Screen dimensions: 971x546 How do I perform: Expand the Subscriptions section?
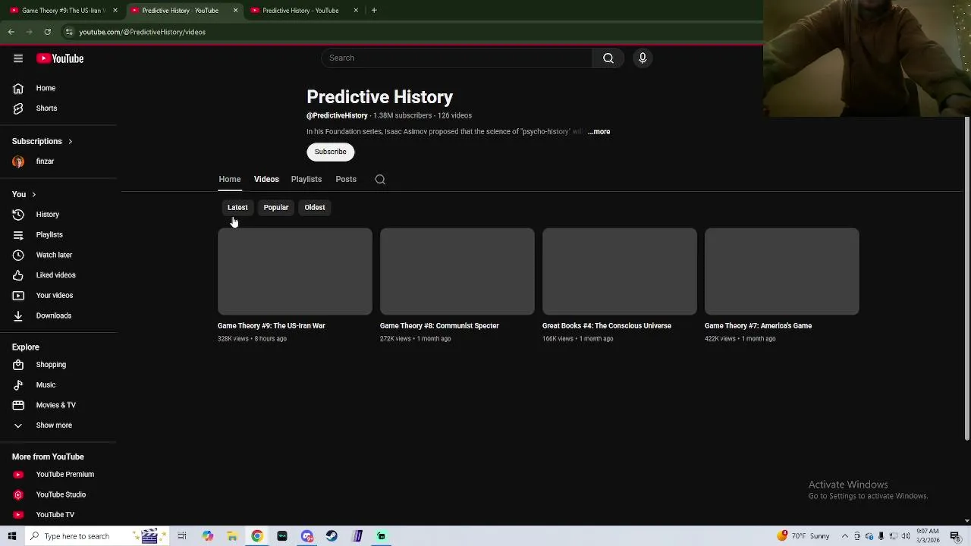click(42, 141)
